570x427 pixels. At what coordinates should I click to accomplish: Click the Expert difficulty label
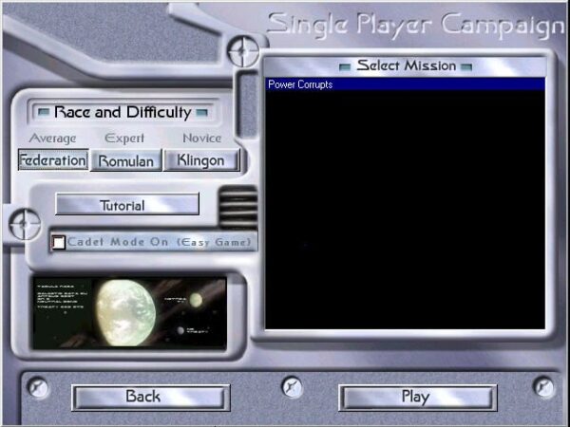[x=124, y=139]
